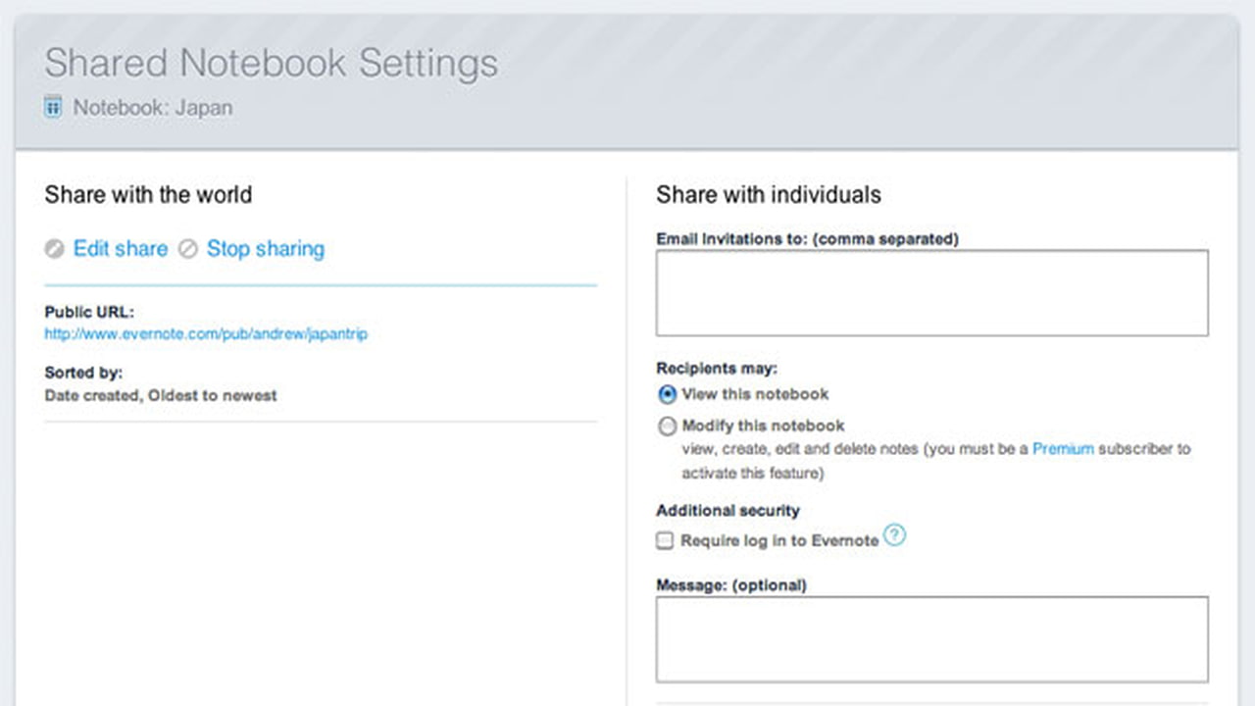Click the stop icon beside Stop sharing
Screen dimensions: 1255x706
pos(187,249)
